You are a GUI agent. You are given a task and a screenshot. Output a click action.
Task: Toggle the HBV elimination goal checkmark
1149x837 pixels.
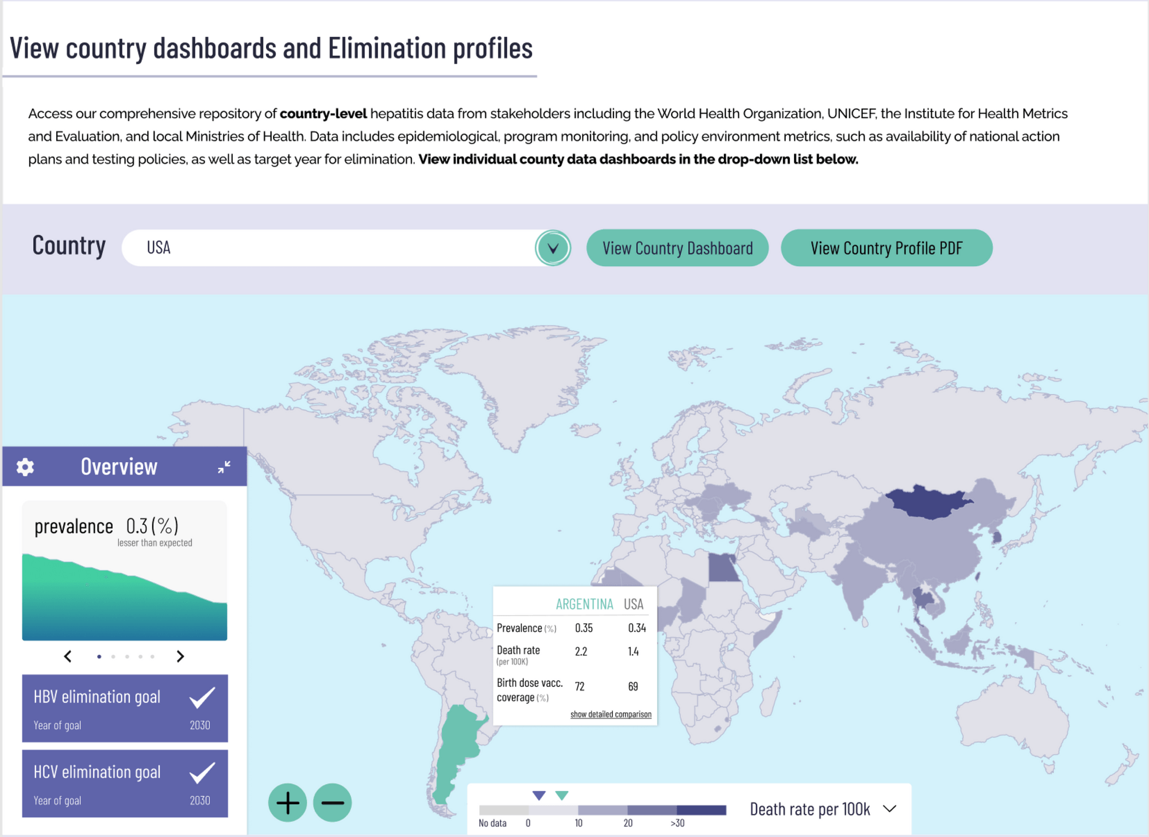tap(202, 697)
